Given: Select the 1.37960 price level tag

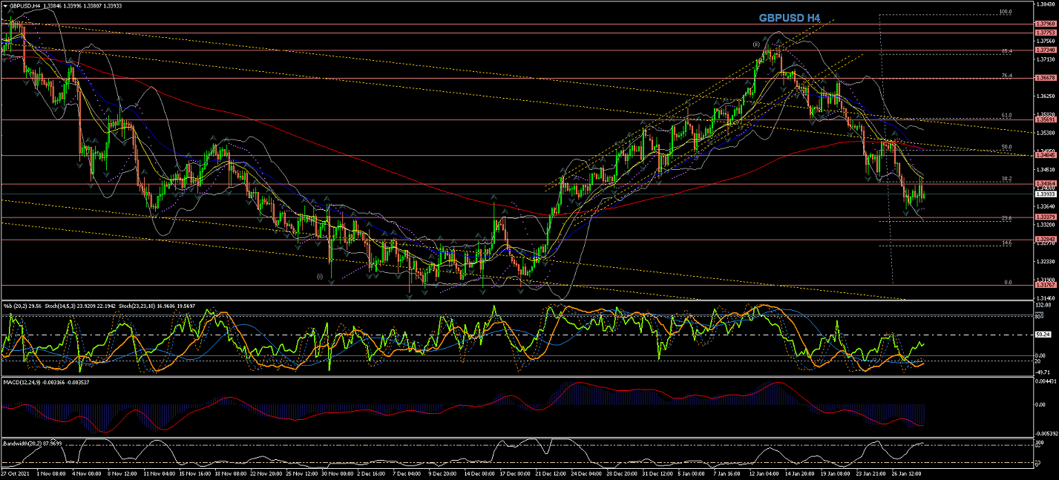Looking at the screenshot, I should coord(1045,24).
